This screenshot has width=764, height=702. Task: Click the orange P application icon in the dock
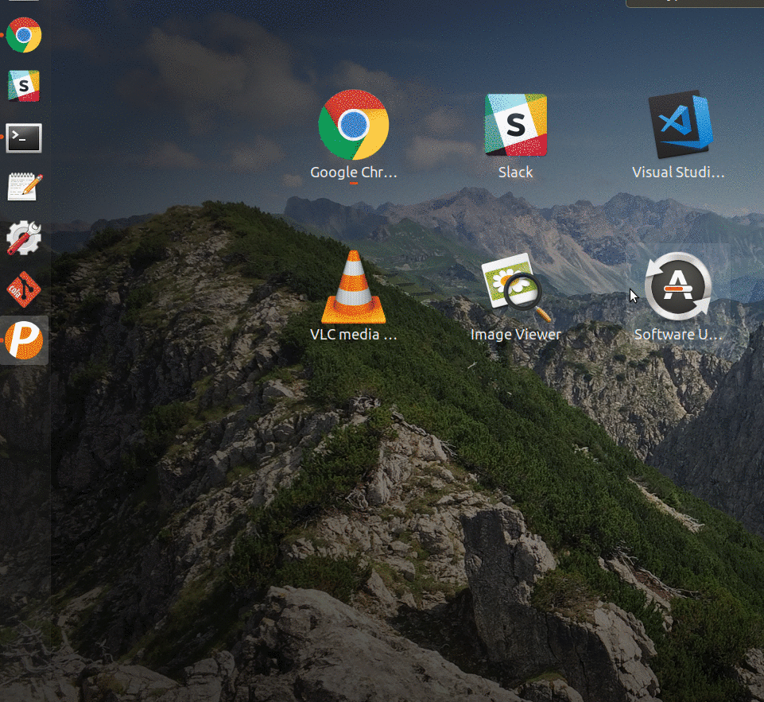pyautogui.click(x=23, y=339)
